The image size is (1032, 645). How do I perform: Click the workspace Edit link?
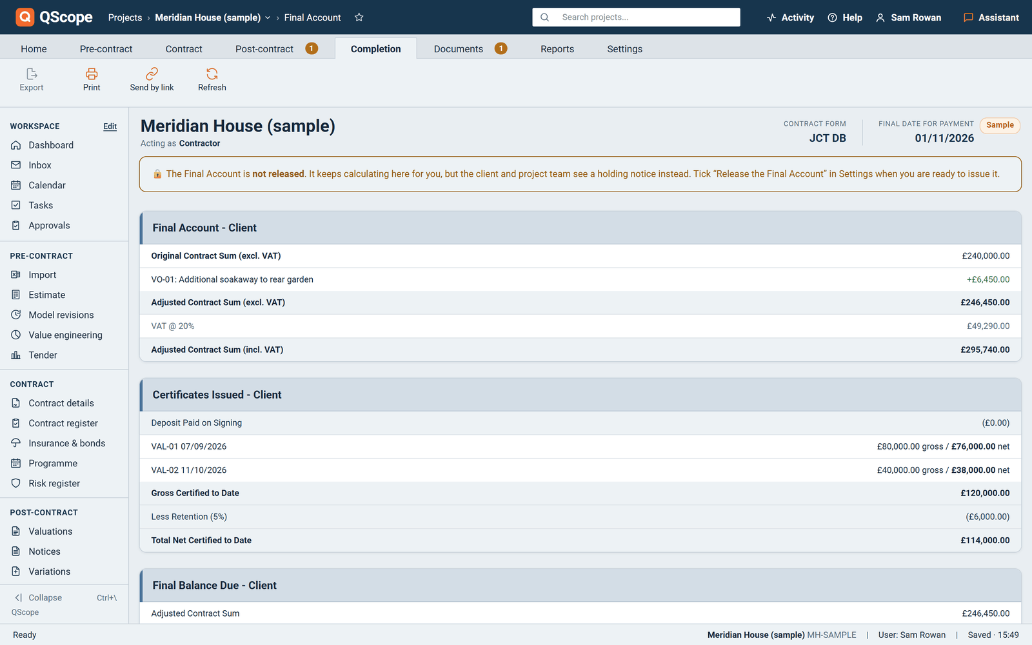(x=110, y=126)
